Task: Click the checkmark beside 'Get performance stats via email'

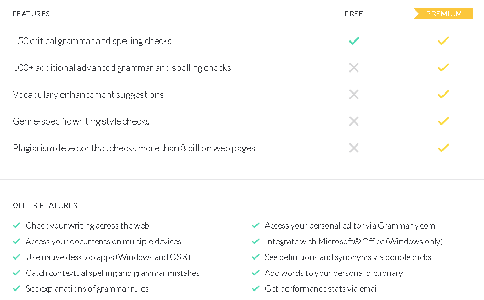Action: coord(255,288)
